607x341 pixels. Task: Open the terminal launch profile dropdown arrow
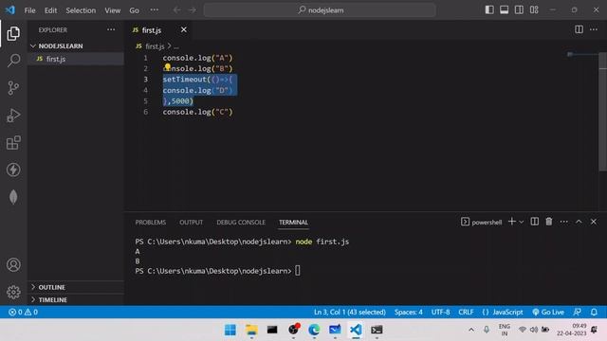click(x=521, y=222)
